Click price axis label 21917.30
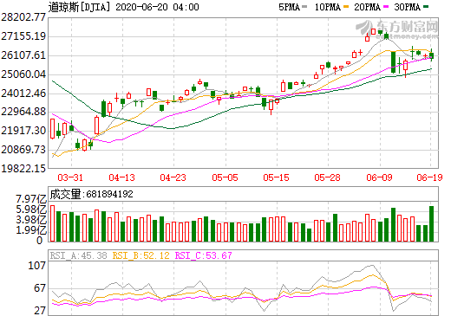This screenshot has width=451, height=316. (23, 131)
